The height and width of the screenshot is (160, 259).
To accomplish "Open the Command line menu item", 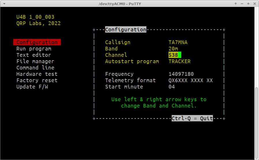I will pyautogui.click(x=35, y=68).
